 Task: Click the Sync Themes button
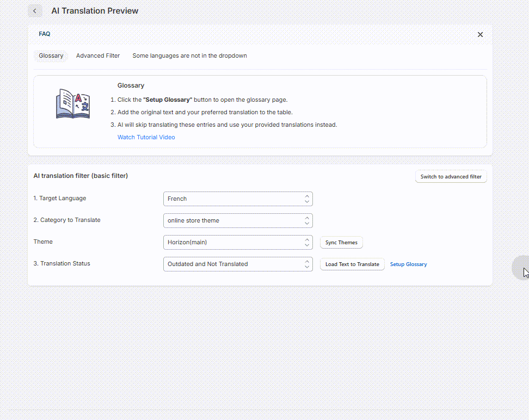coord(341,243)
